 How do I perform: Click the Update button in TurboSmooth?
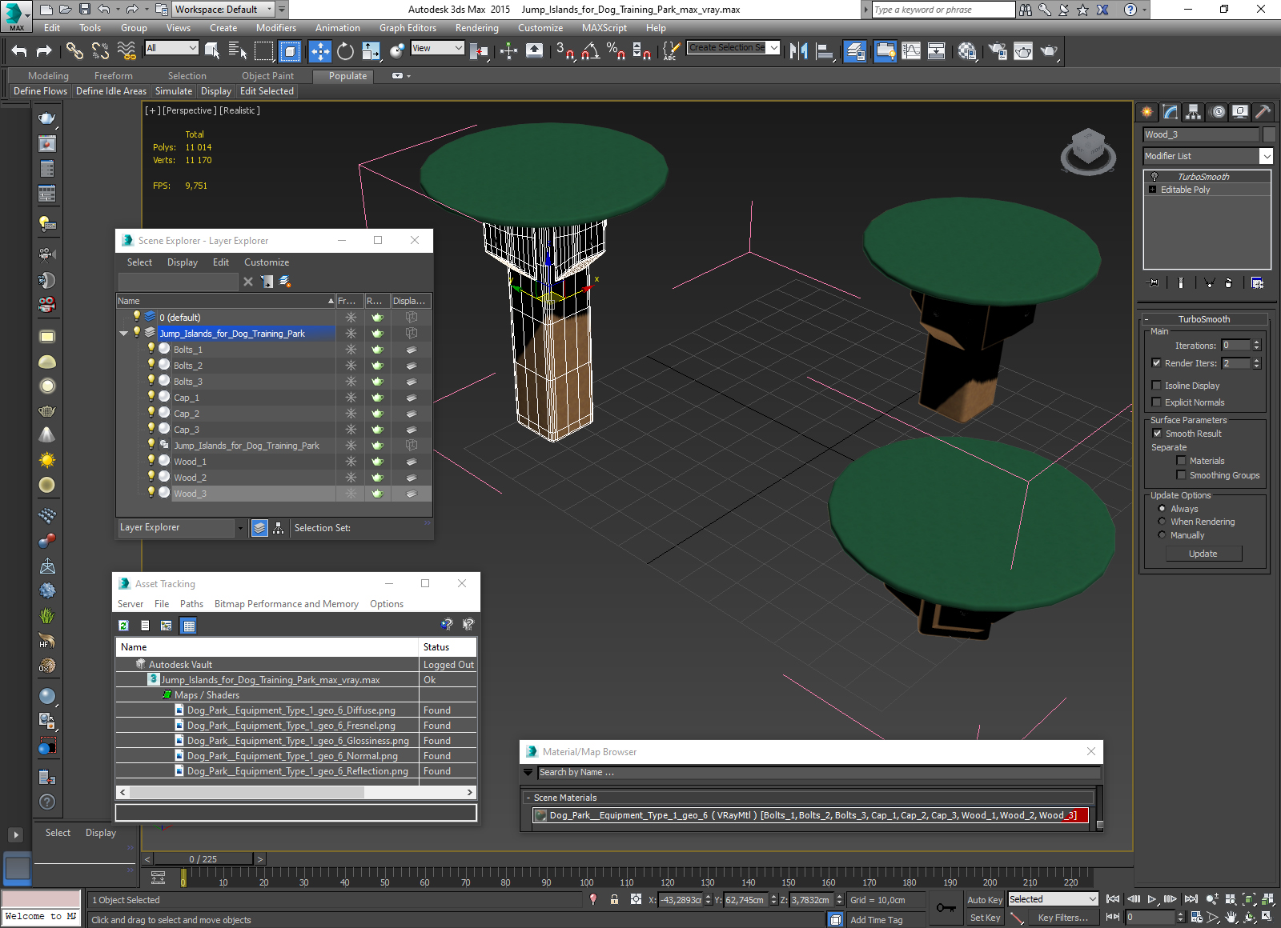1203,554
